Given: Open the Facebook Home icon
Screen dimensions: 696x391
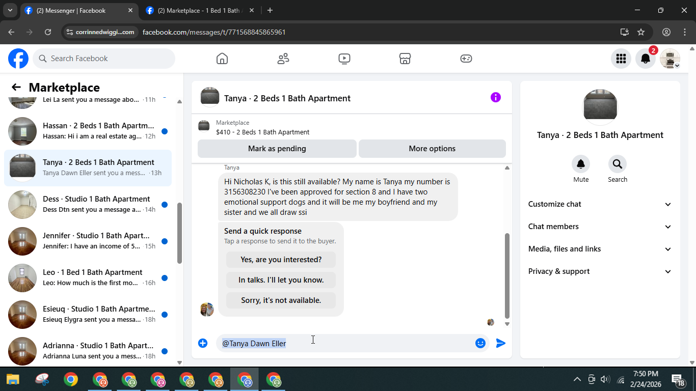Looking at the screenshot, I should pyautogui.click(x=222, y=59).
